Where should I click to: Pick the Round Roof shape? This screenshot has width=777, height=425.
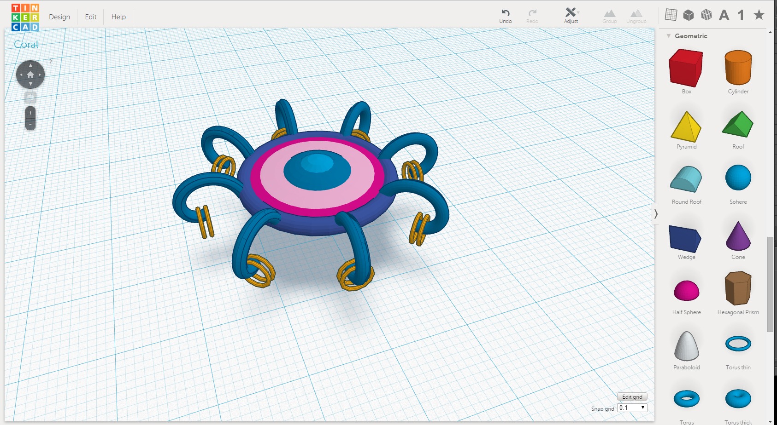[686, 179]
